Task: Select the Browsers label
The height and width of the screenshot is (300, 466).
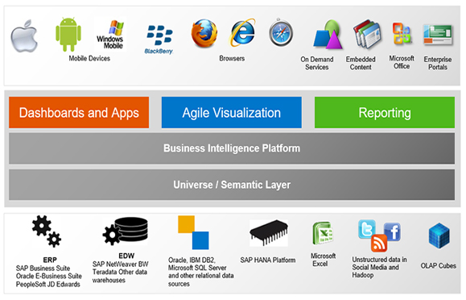Action: [x=232, y=58]
